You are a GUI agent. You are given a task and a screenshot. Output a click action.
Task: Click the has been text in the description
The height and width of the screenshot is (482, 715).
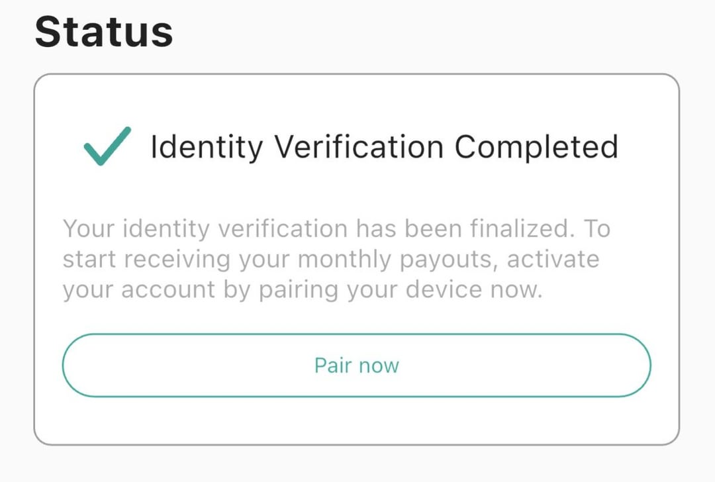pos(406,229)
